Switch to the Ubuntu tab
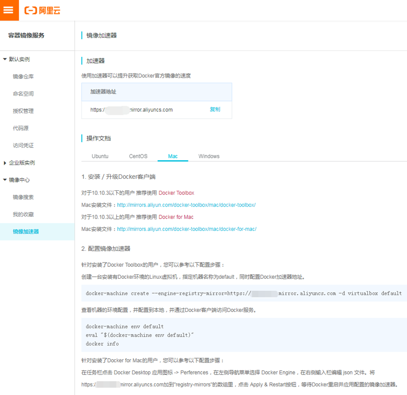Image resolution: width=407 pixels, height=395 pixels. [100, 156]
